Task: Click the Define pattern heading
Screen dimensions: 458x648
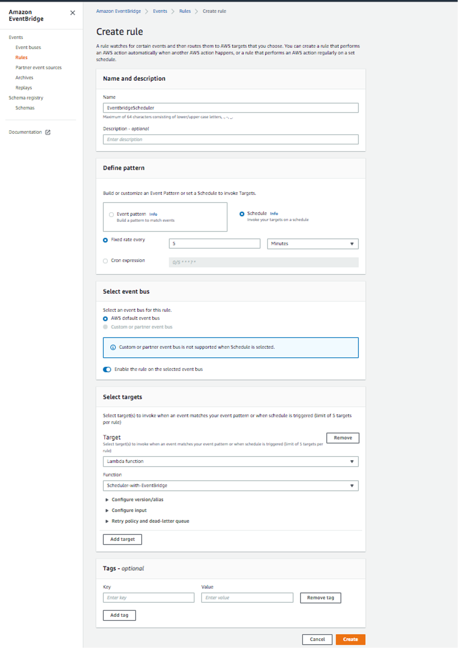Action: point(124,168)
